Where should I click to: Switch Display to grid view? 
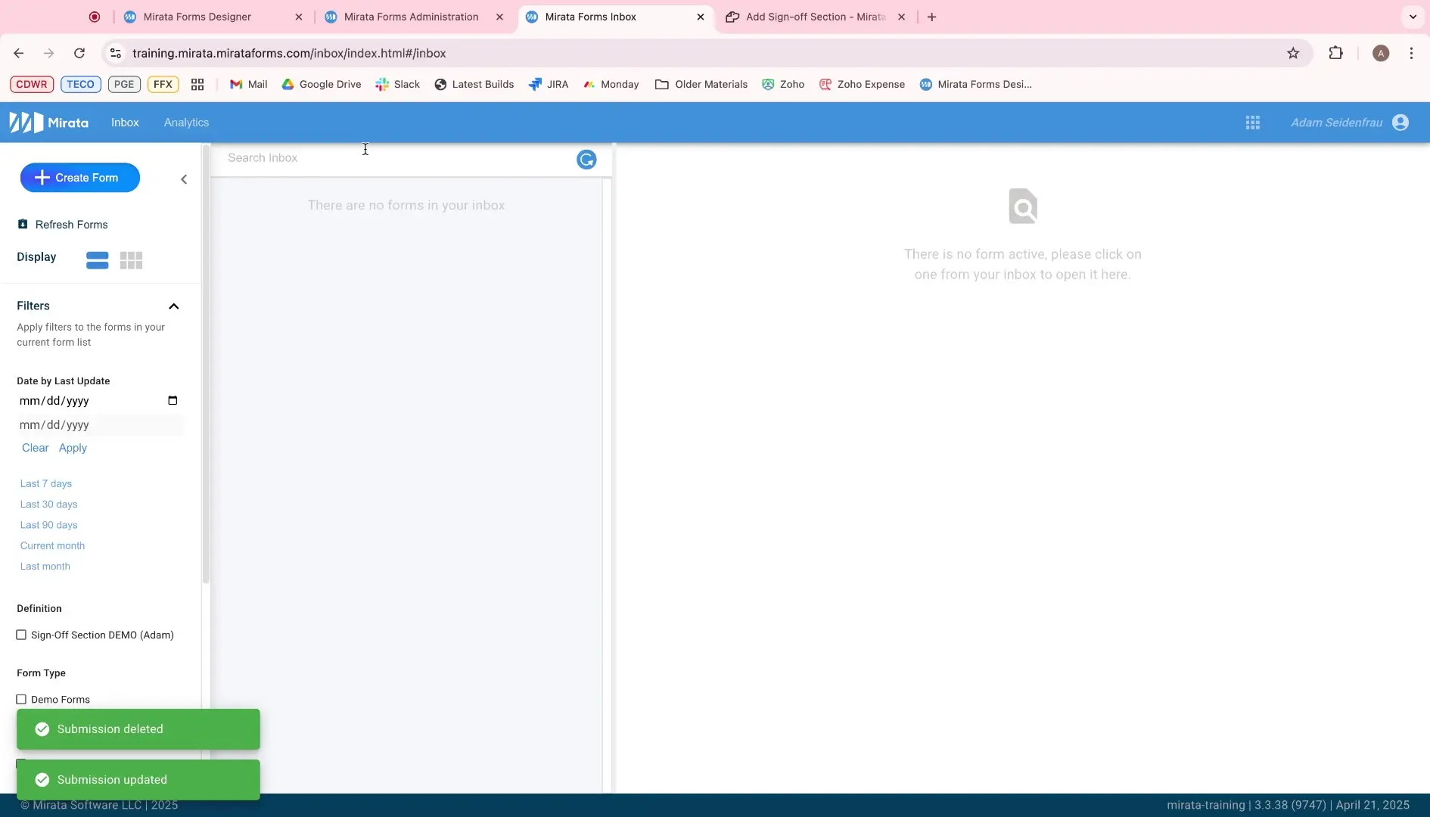(131, 259)
